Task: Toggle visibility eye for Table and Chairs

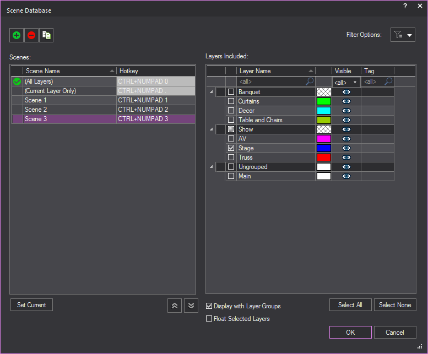Action: click(x=346, y=120)
